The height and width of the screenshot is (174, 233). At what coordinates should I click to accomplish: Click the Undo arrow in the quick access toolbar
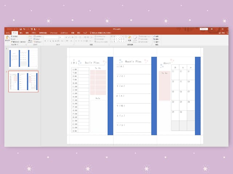pyautogui.click(x=25, y=29)
